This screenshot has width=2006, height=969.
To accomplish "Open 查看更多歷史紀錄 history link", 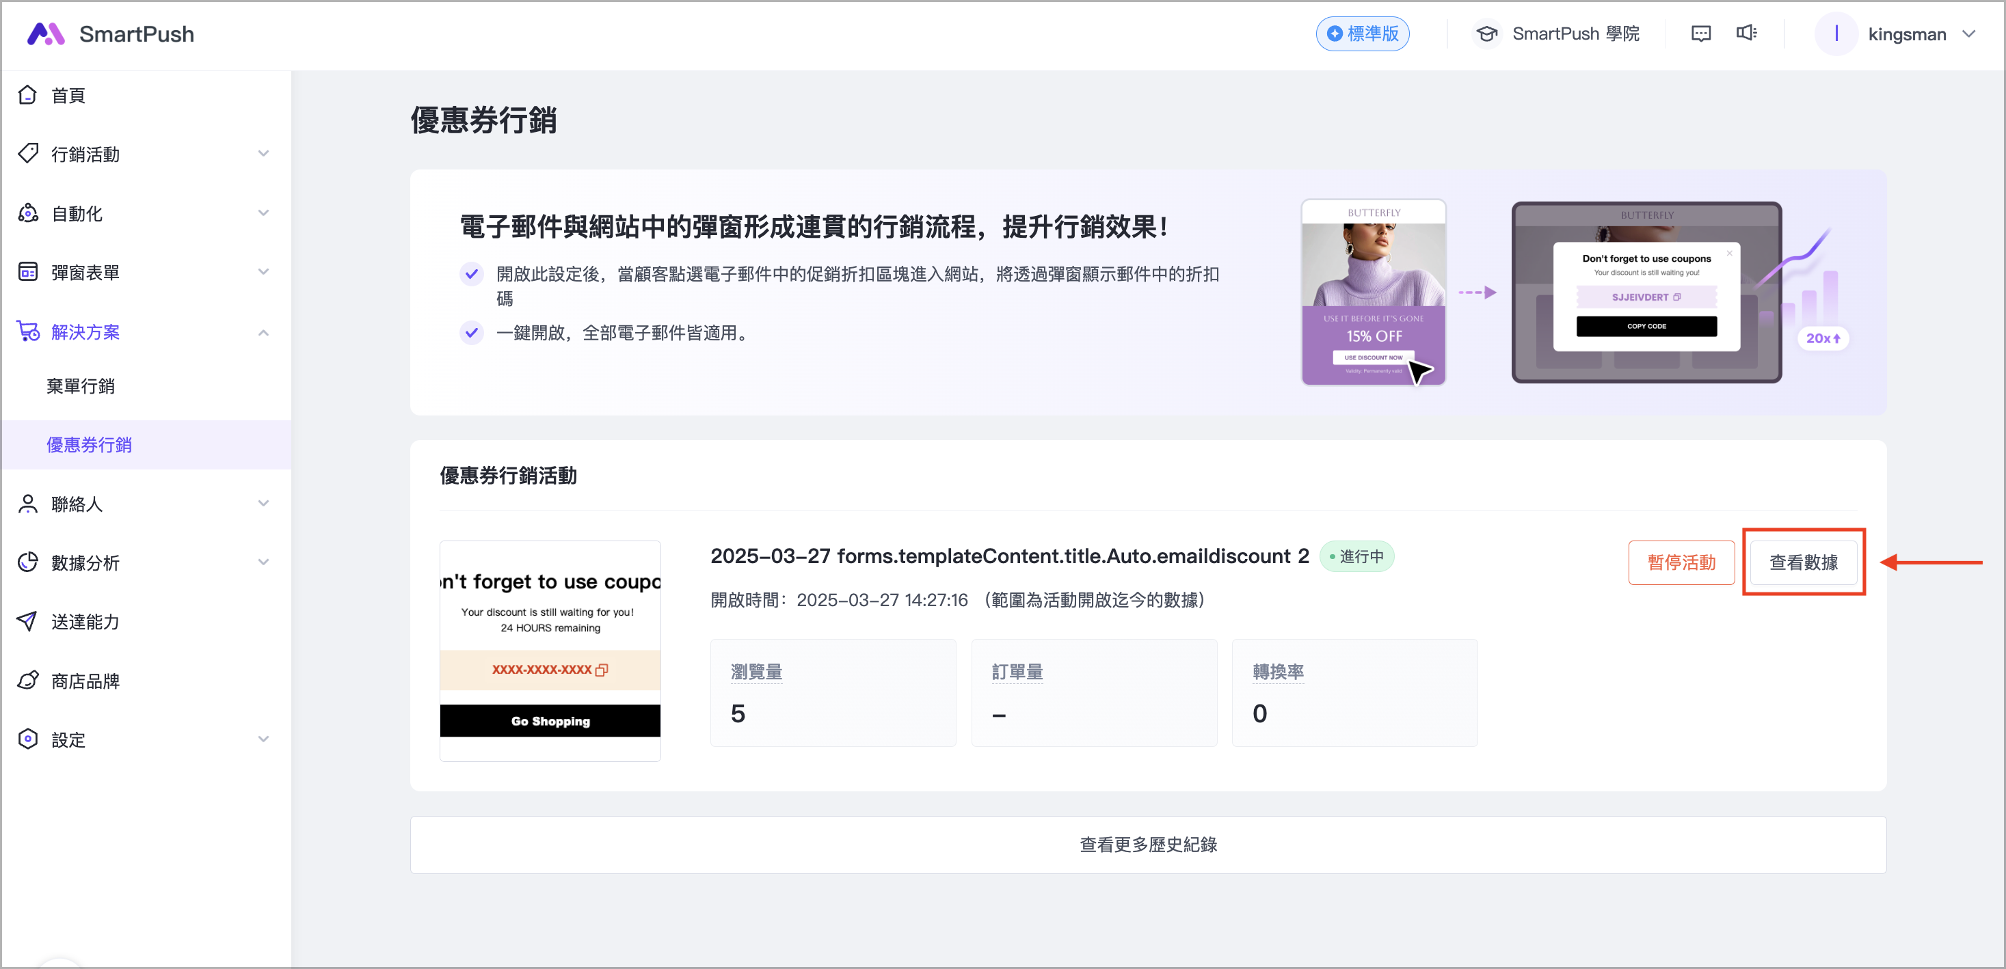I will tap(1148, 845).
